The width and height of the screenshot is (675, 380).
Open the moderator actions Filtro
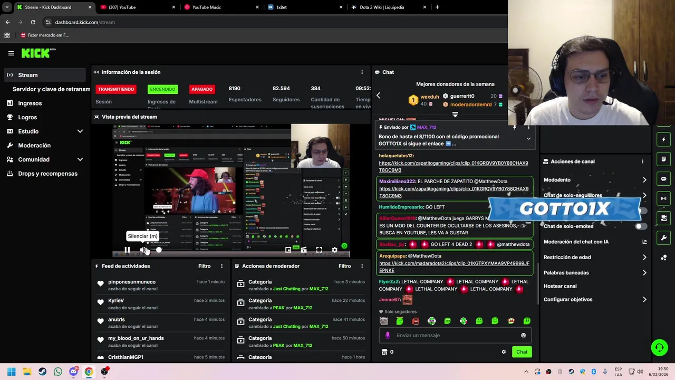(344, 266)
